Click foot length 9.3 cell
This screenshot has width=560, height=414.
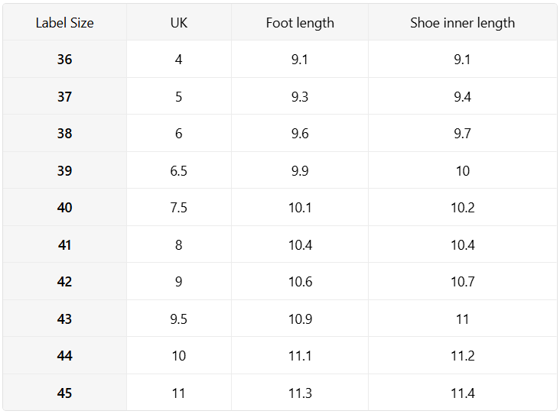300,97
